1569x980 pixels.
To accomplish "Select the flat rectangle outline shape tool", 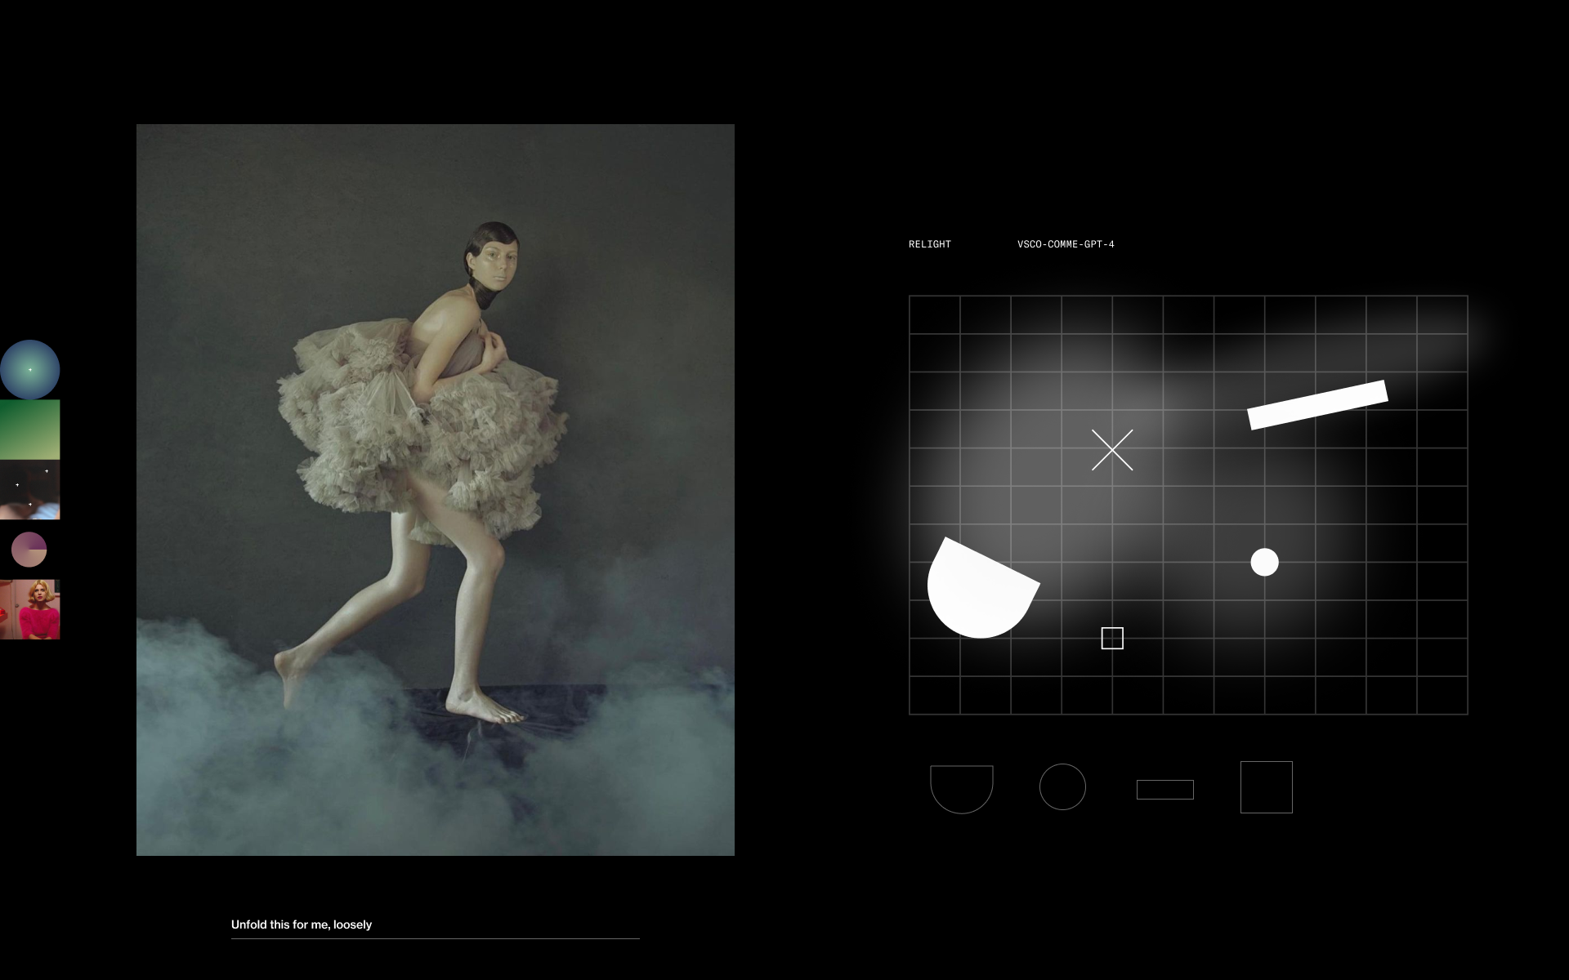I will [1164, 790].
